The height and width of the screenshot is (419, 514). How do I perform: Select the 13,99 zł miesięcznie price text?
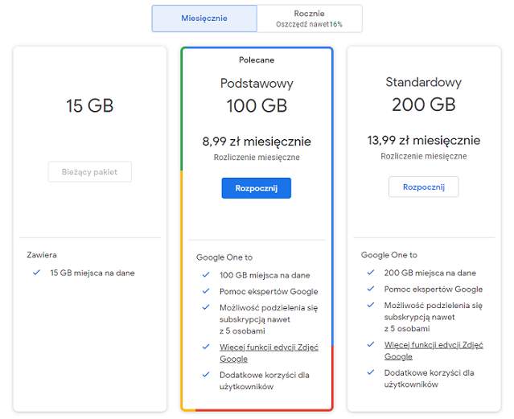pos(423,140)
